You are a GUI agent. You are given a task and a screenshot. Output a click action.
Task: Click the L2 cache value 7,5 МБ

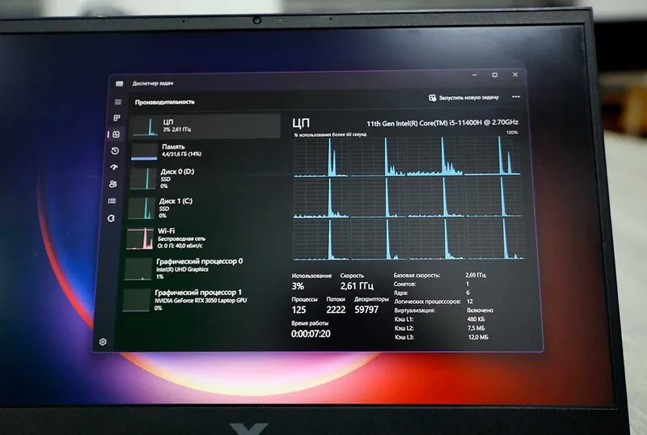point(476,328)
